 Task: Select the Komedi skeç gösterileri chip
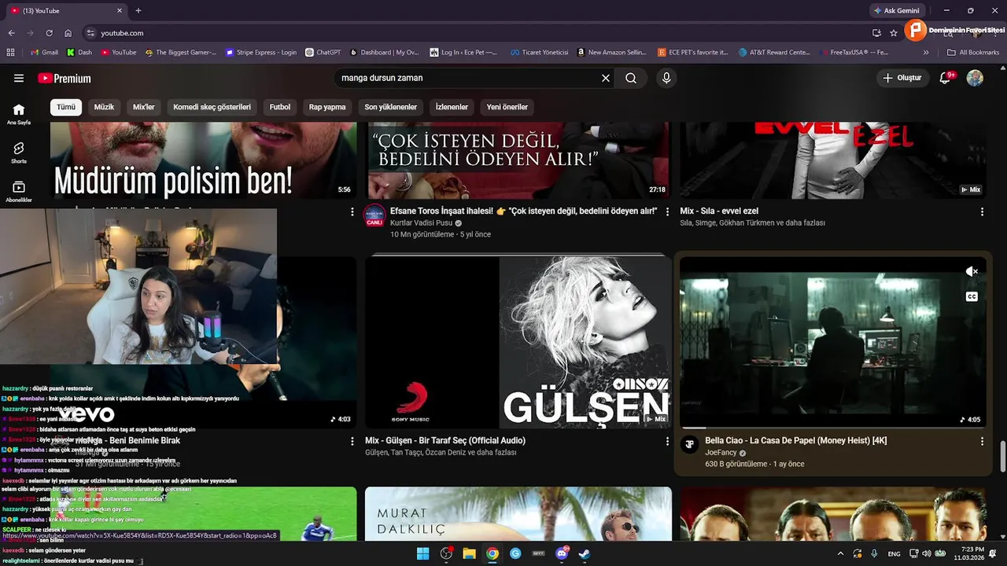(212, 107)
